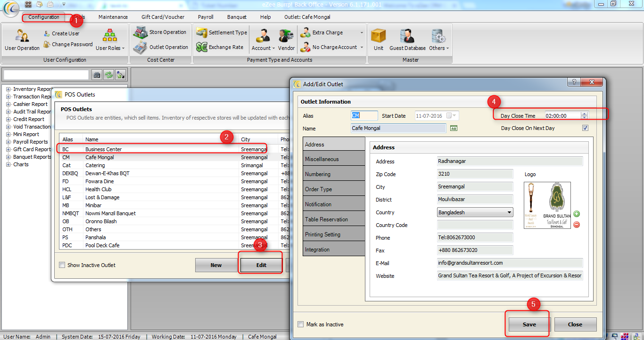Open the Maintenance menu
This screenshot has width=644, height=340.
(113, 17)
